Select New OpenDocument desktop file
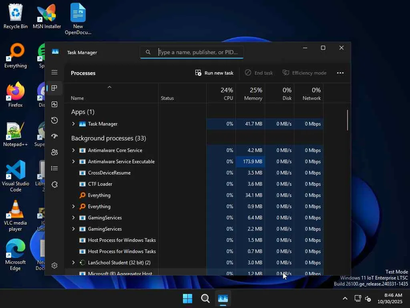The width and height of the screenshot is (410, 308). click(78, 19)
